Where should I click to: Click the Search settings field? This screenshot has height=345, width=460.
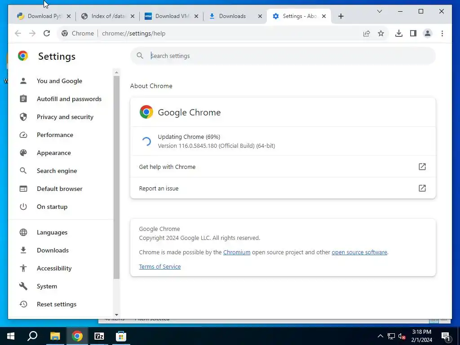point(283,56)
